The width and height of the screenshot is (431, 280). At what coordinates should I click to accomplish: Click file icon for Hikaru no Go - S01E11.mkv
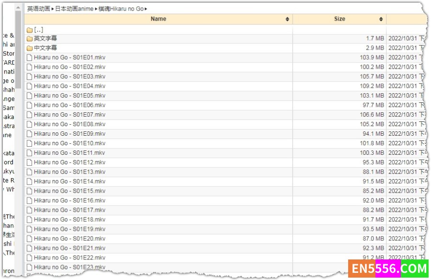[29, 153]
